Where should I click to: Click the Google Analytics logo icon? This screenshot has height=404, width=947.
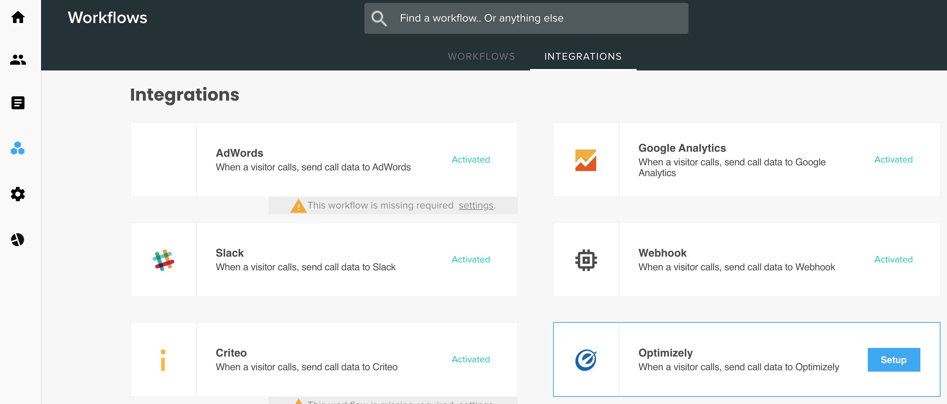[585, 160]
